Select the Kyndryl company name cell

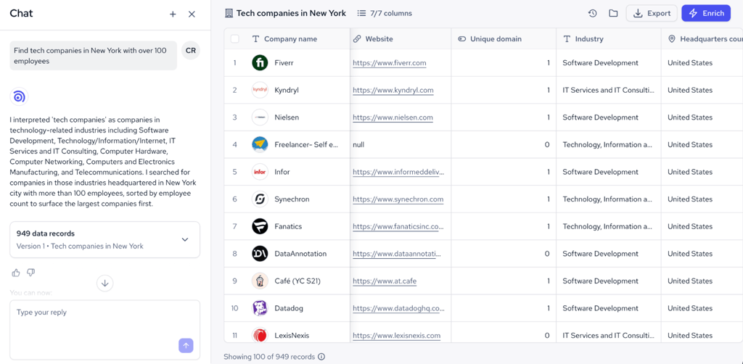click(x=296, y=90)
